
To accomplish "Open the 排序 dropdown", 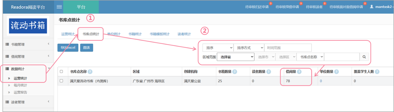I will [218, 48].
